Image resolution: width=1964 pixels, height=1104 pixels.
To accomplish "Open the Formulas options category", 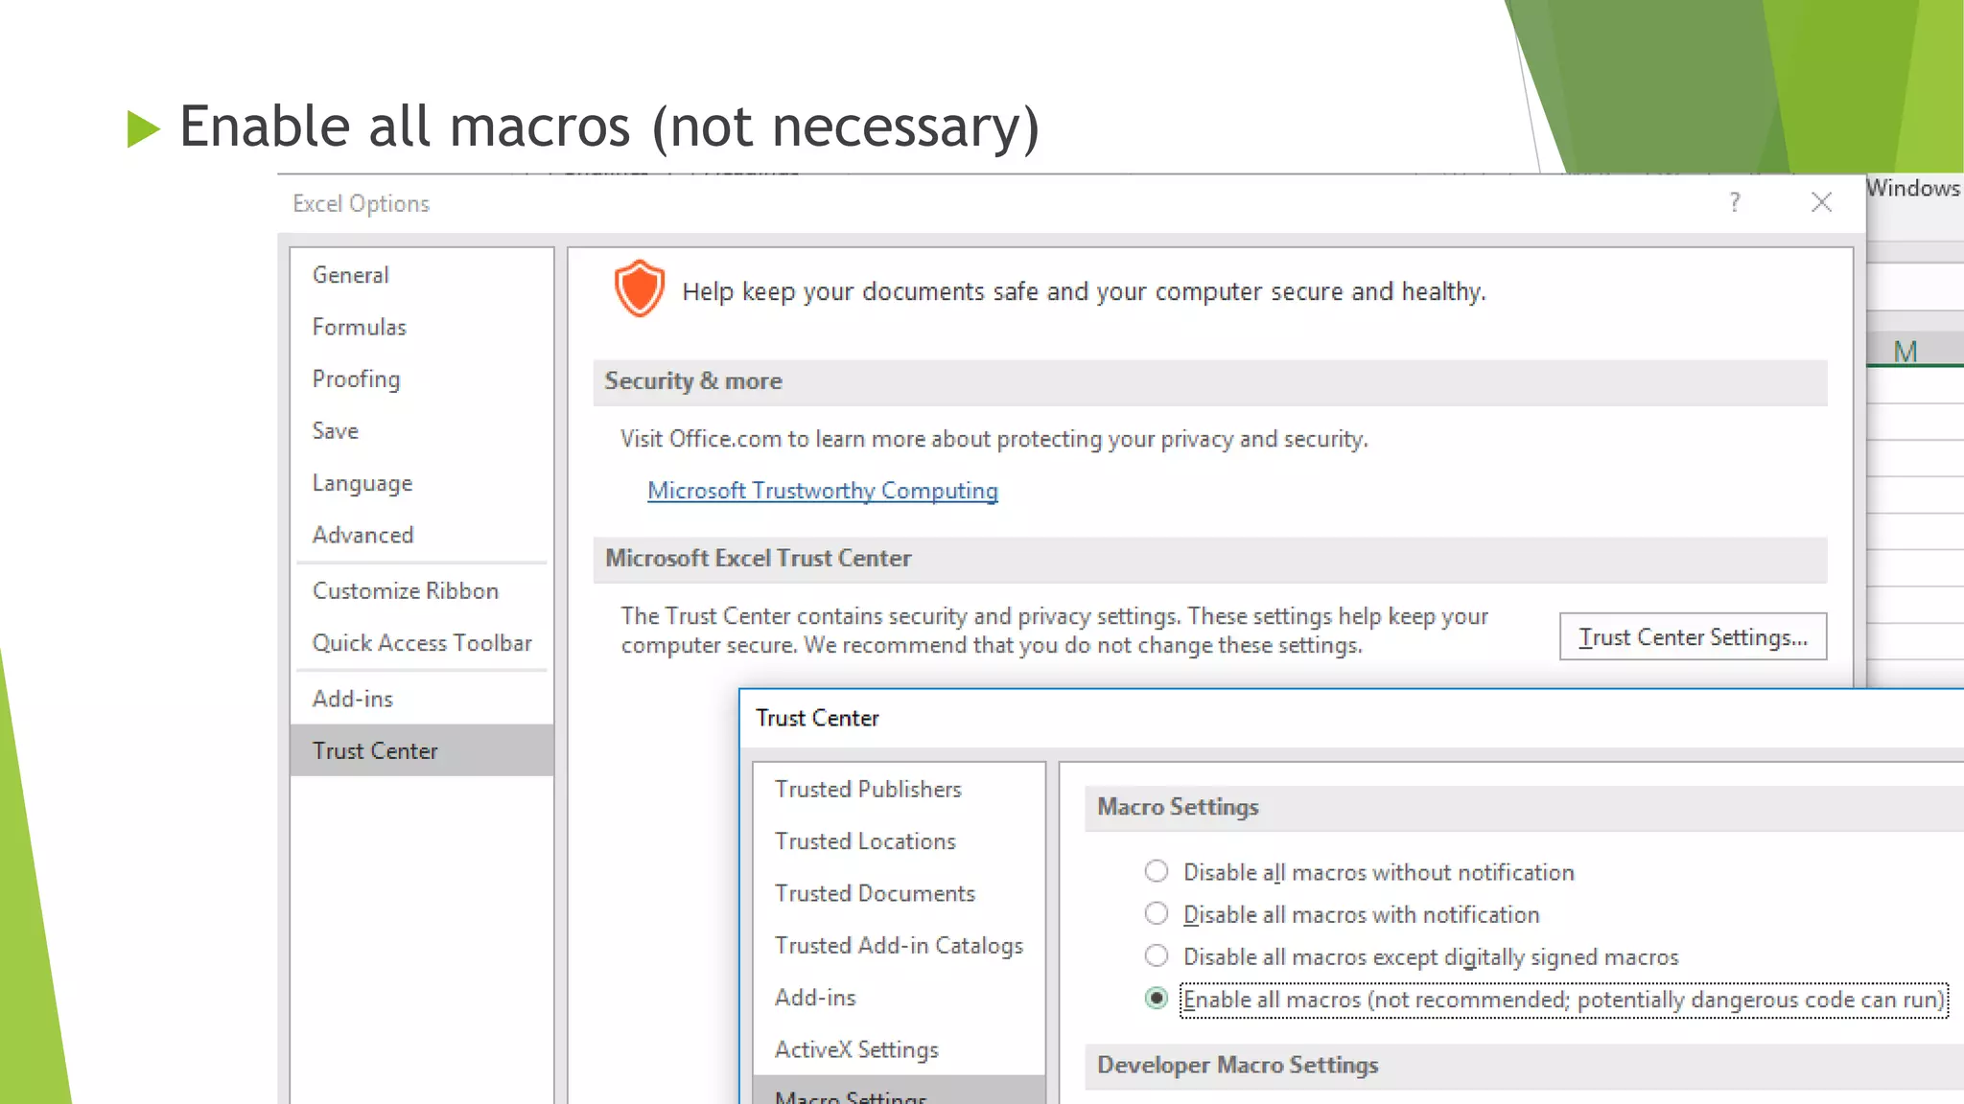I will coord(422,327).
